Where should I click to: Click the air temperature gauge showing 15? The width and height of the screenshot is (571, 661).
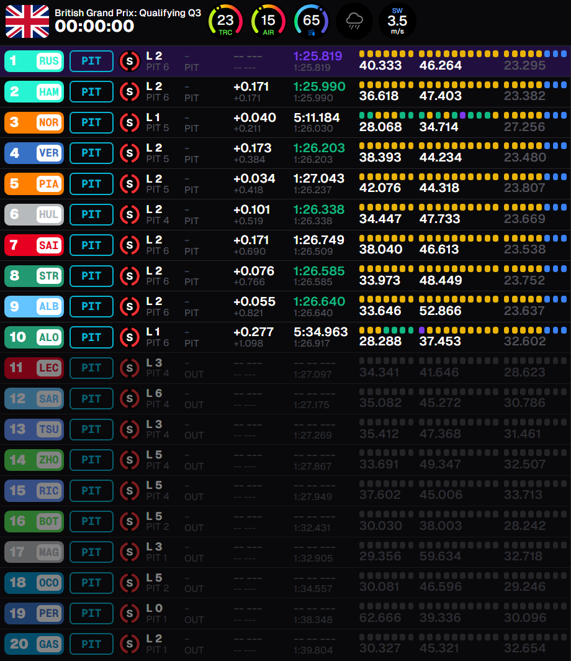click(x=268, y=21)
